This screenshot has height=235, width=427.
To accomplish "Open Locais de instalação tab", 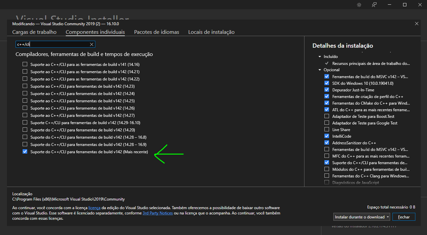I will point(211,32).
